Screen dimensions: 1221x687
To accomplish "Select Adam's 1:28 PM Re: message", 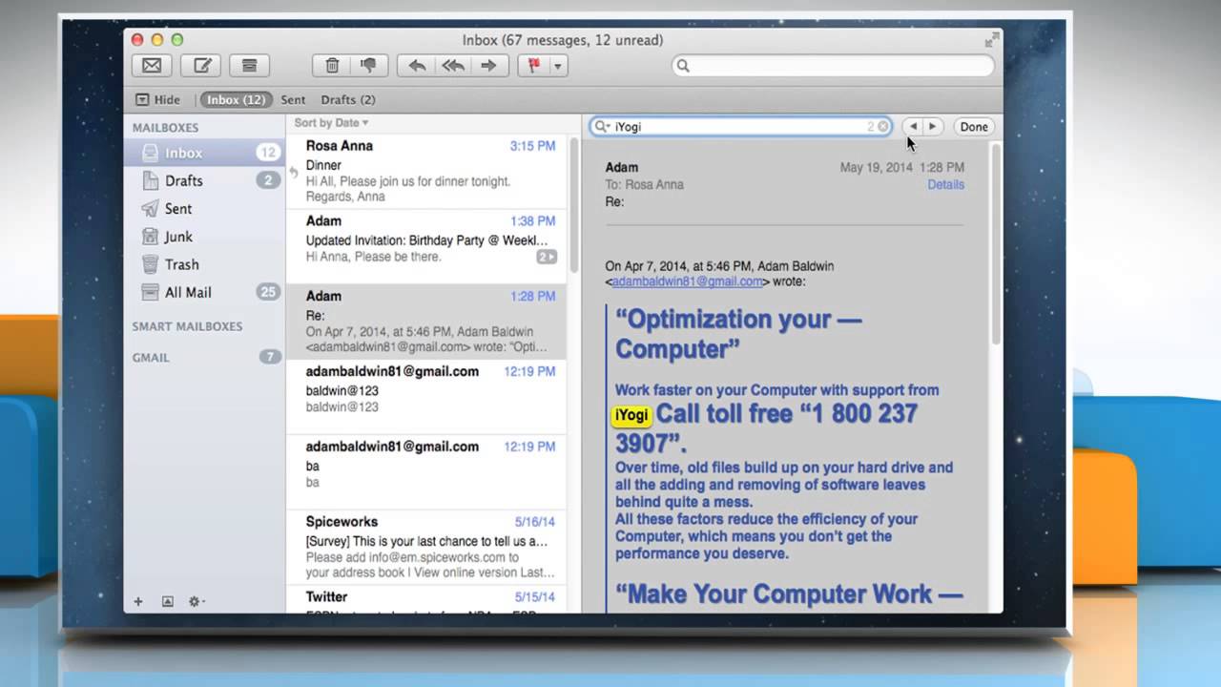I will 426,322.
